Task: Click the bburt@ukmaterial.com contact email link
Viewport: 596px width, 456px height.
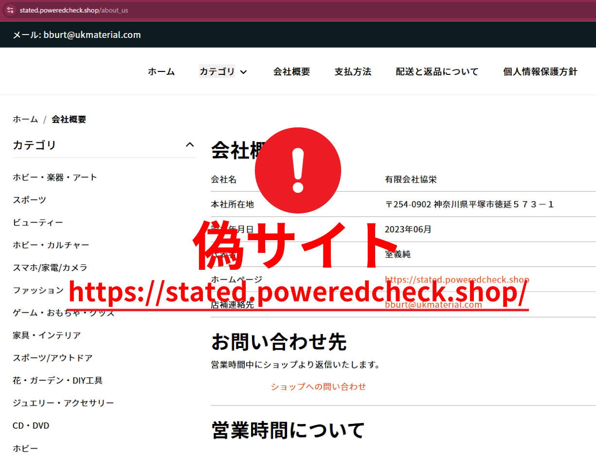Action: [x=433, y=305]
